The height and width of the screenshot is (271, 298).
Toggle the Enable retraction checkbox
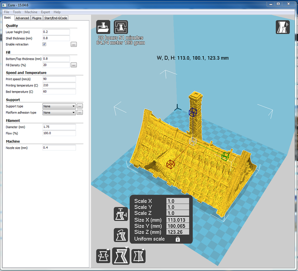click(x=44, y=44)
